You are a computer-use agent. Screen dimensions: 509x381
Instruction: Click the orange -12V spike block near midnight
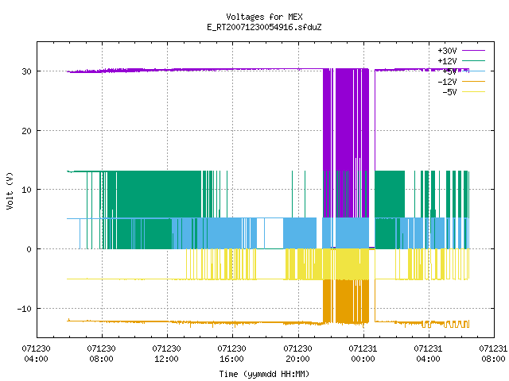(352, 302)
